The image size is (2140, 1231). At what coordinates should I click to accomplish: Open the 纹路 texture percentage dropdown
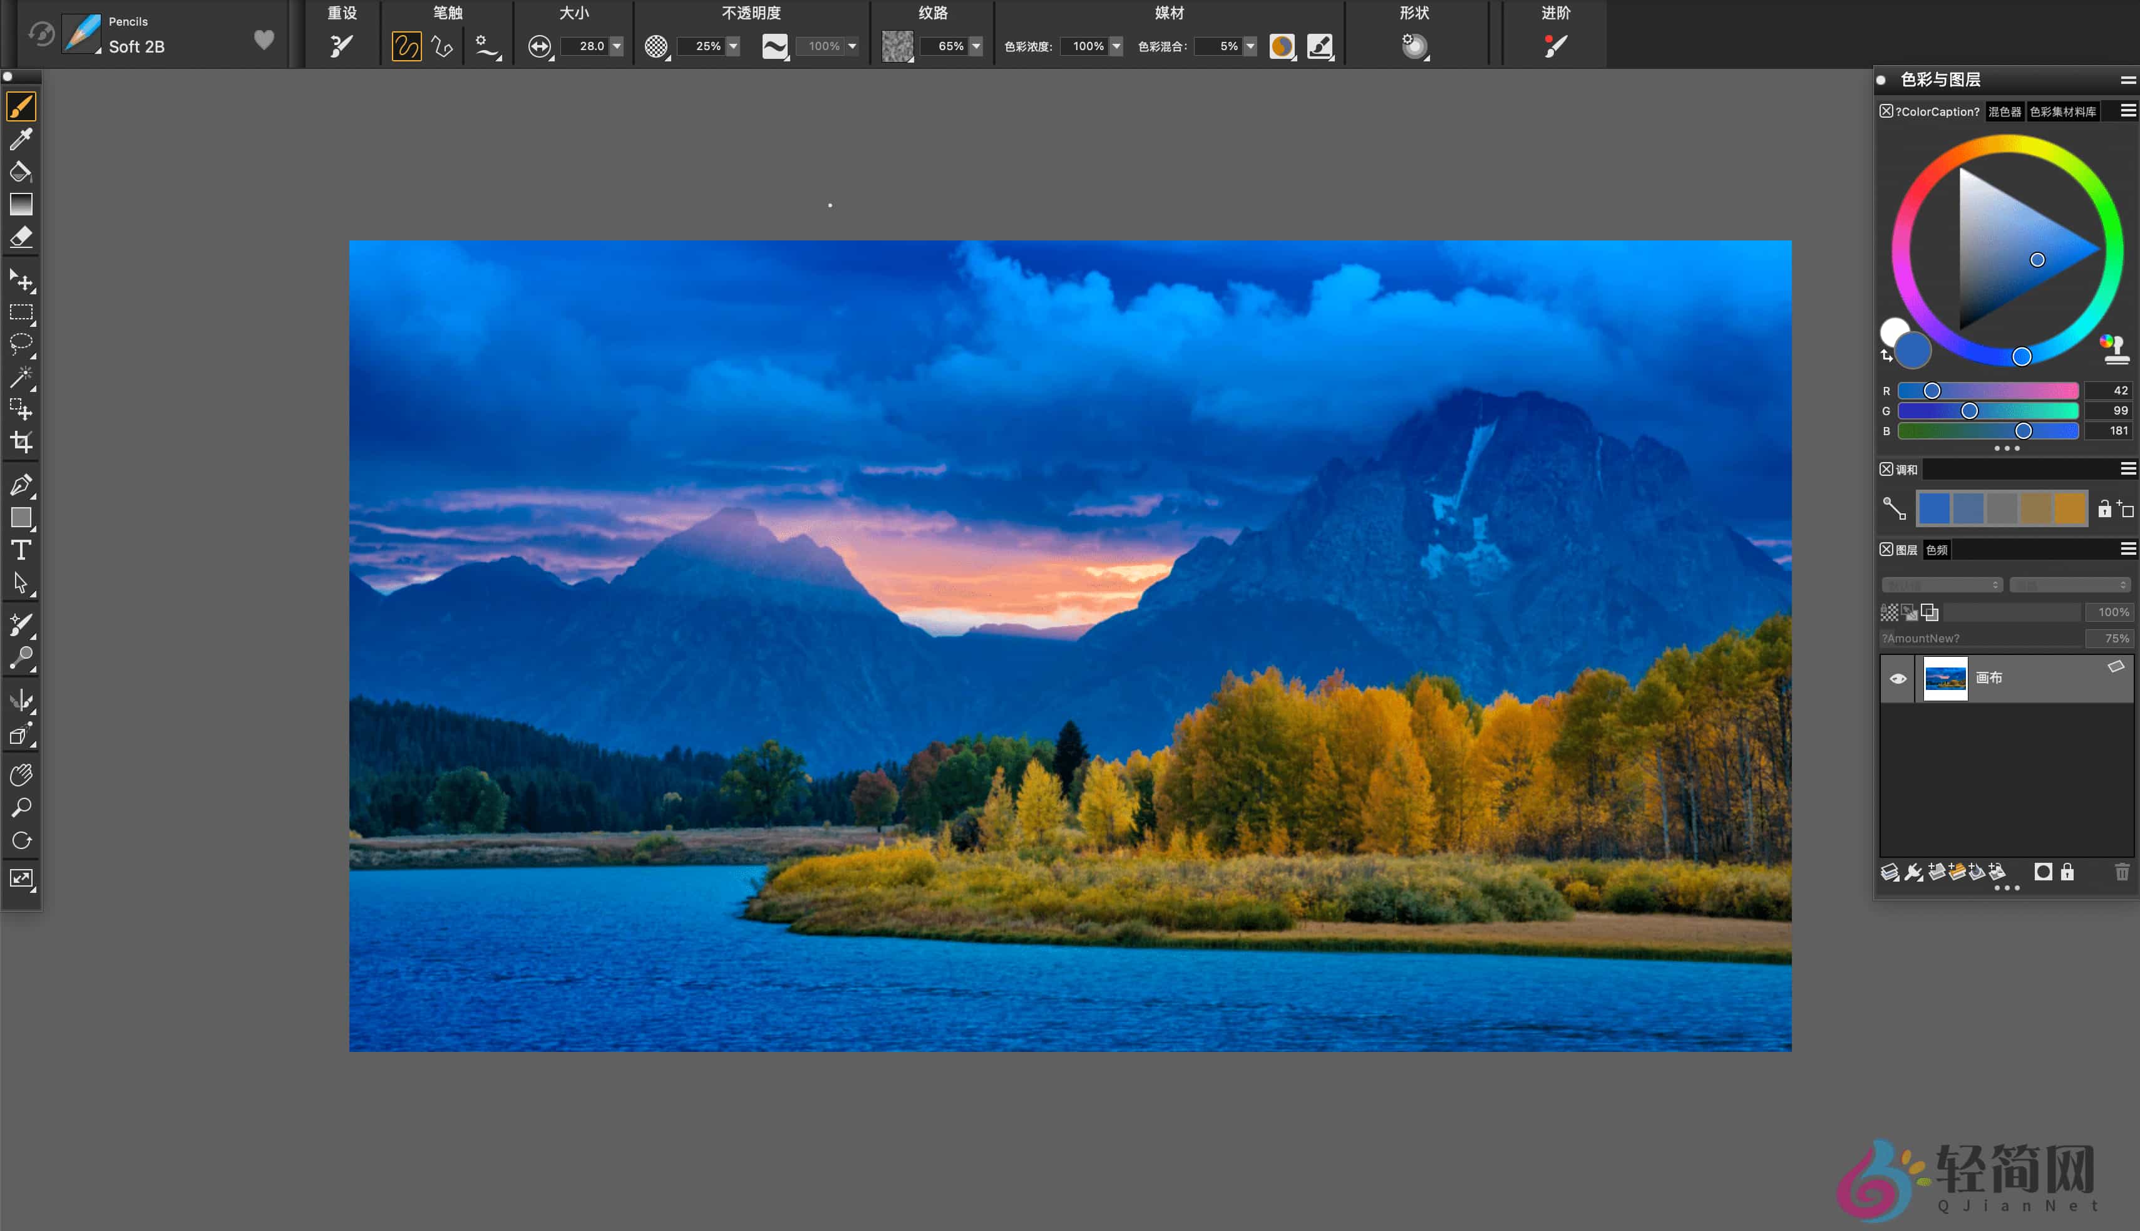tap(976, 46)
